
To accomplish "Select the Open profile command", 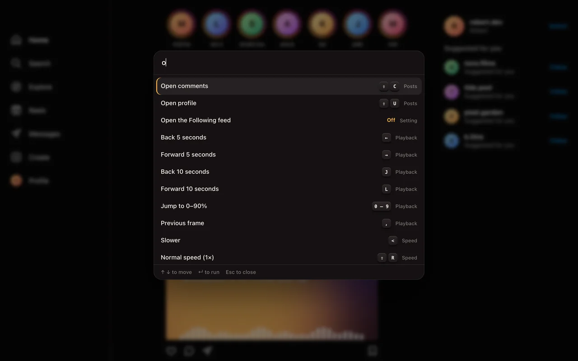I will click(289, 103).
